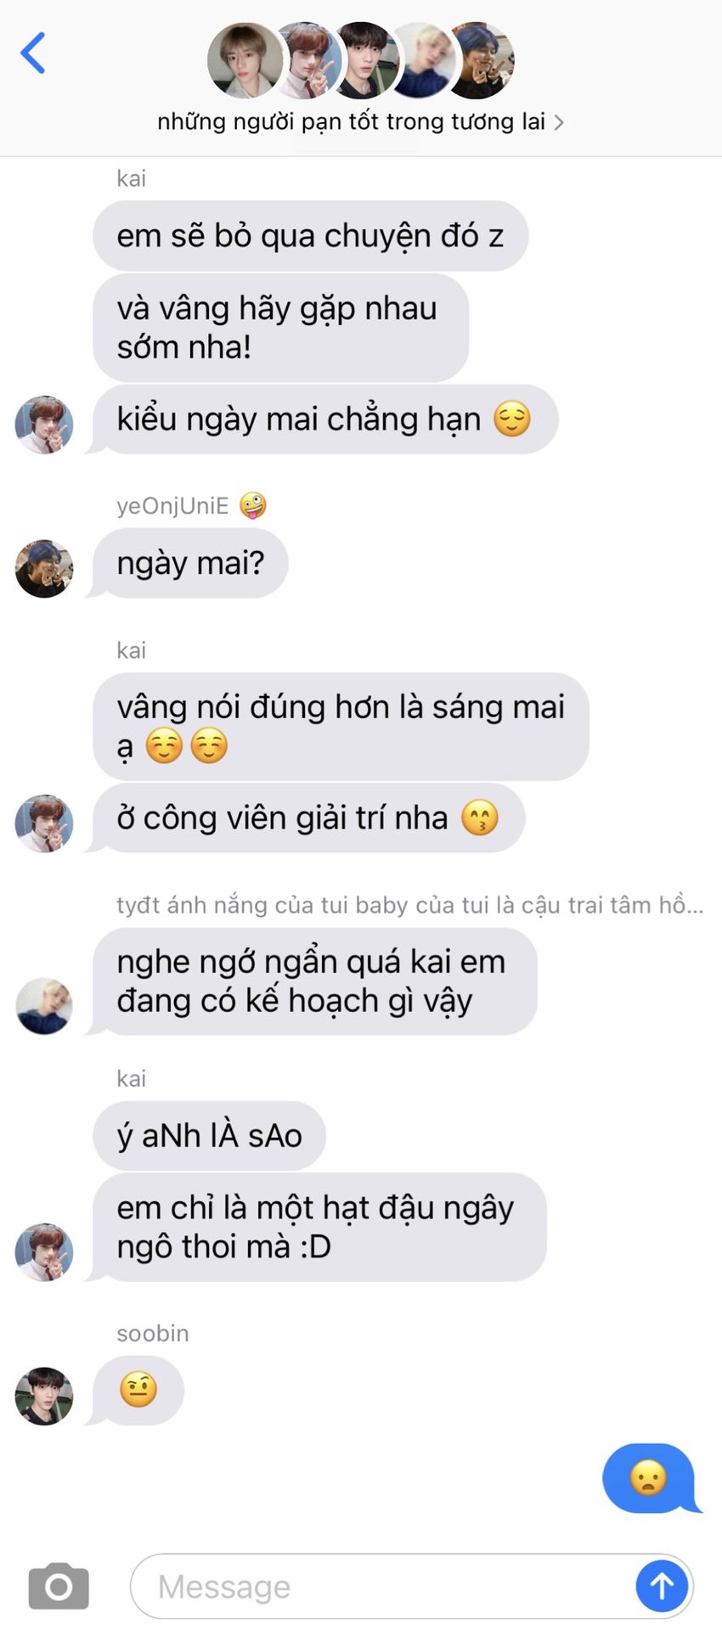
Task: Tap last profile photo in group header
Action: 481,60
